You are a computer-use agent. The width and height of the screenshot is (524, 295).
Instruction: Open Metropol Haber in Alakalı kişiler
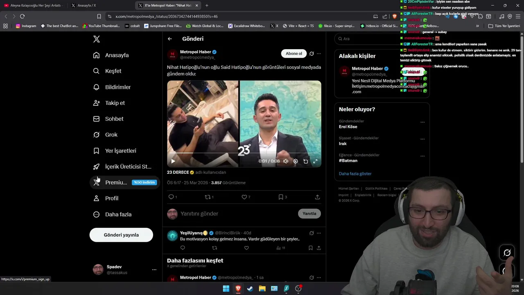367,68
